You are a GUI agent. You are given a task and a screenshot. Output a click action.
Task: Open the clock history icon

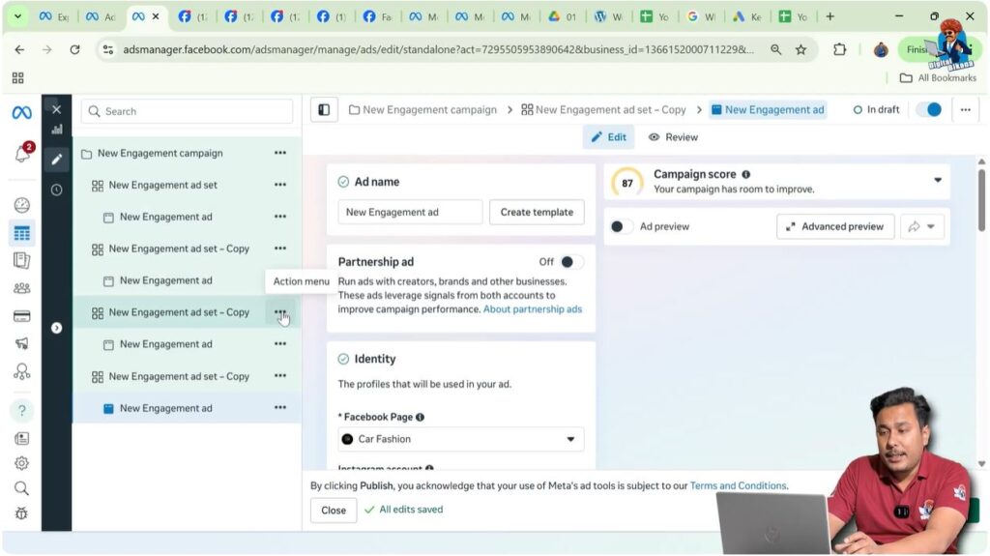pyautogui.click(x=57, y=190)
